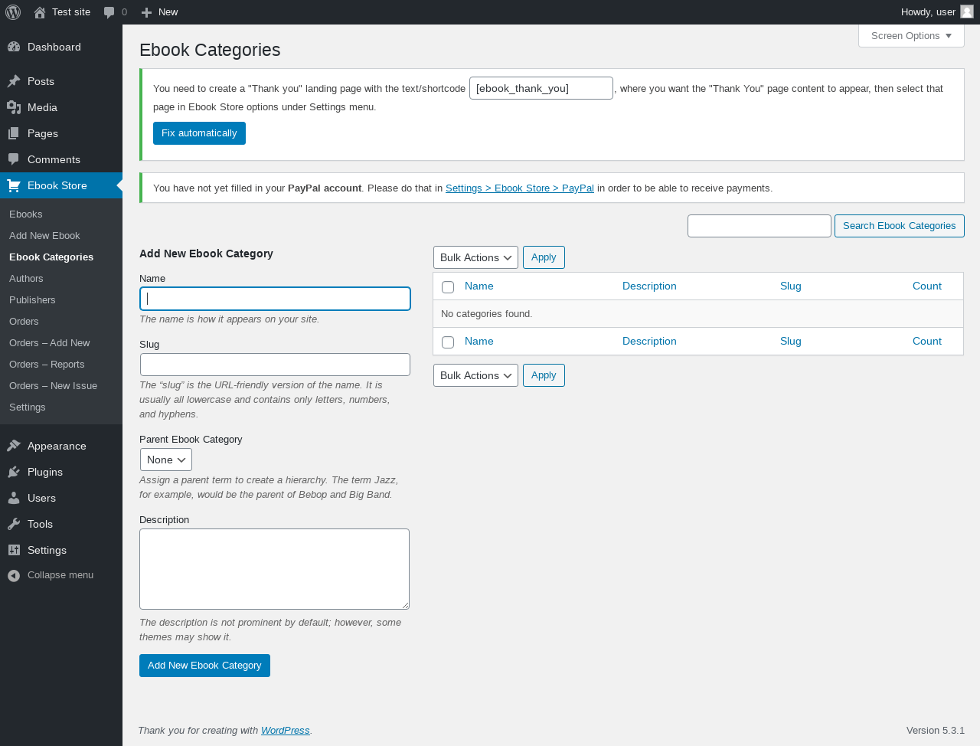Tick the select-all checkbox in table footer
The width and height of the screenshot is (980, 746).
pos(448,342)
